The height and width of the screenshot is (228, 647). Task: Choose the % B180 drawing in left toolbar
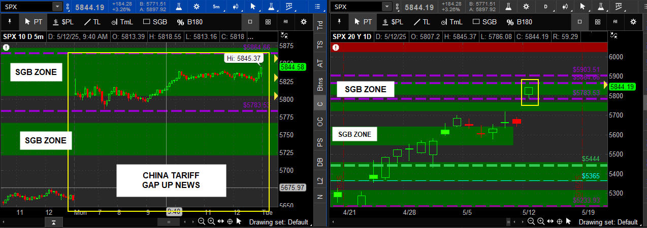tap(191, 22)
